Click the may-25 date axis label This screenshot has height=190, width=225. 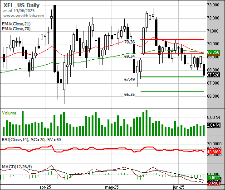[x=112, y=187]
